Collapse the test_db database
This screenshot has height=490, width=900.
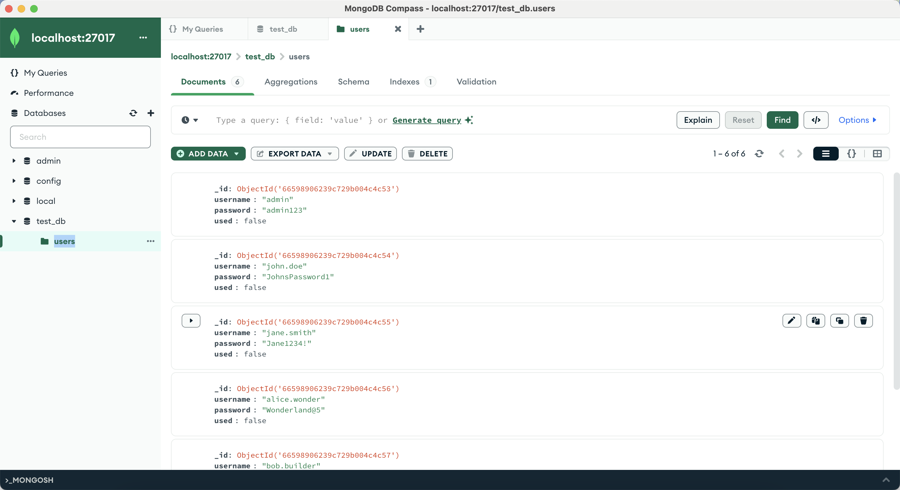(x=14, y=221)
